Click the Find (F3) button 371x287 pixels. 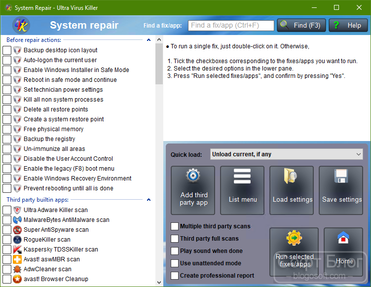pos(301,25)
